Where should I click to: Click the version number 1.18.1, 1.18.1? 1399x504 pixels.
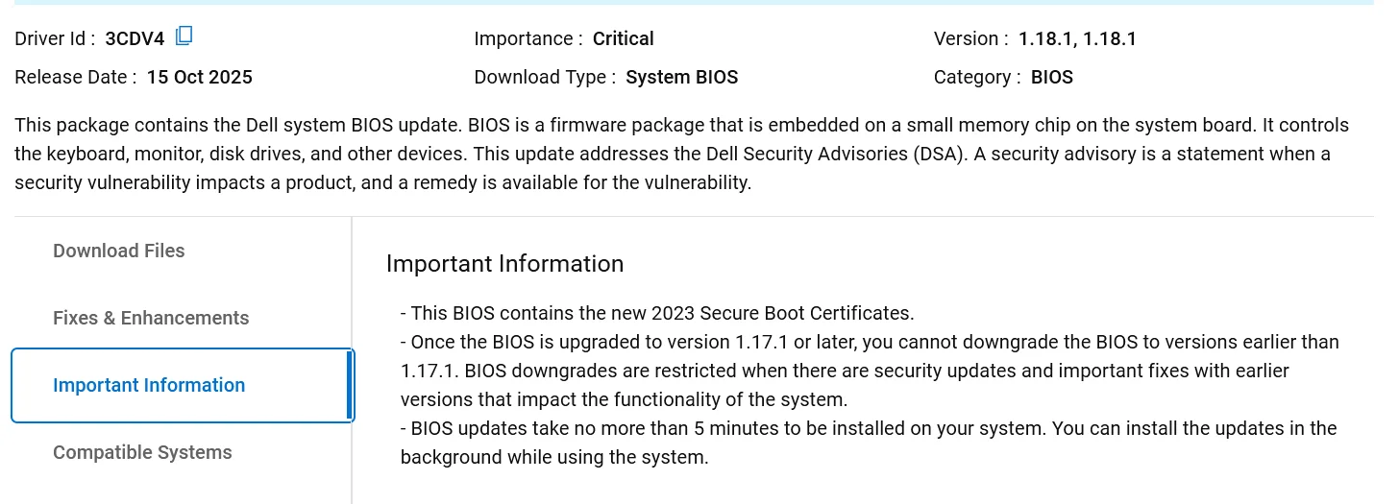[x=1077, y=38]
